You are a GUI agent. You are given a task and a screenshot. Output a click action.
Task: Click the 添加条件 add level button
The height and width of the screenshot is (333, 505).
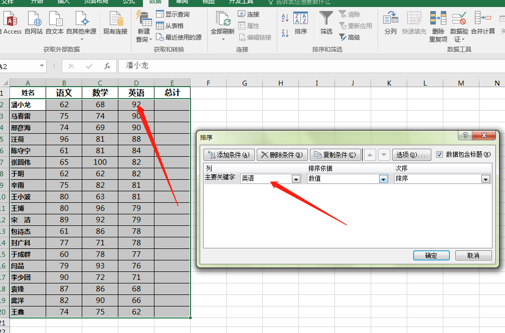click(229, 155)
